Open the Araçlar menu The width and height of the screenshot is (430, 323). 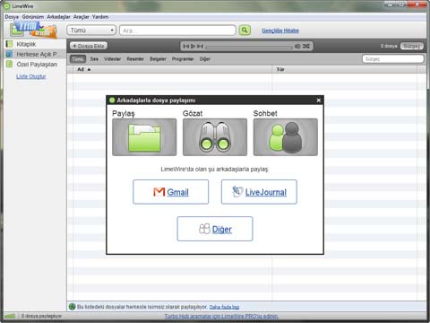pos(82,17)
